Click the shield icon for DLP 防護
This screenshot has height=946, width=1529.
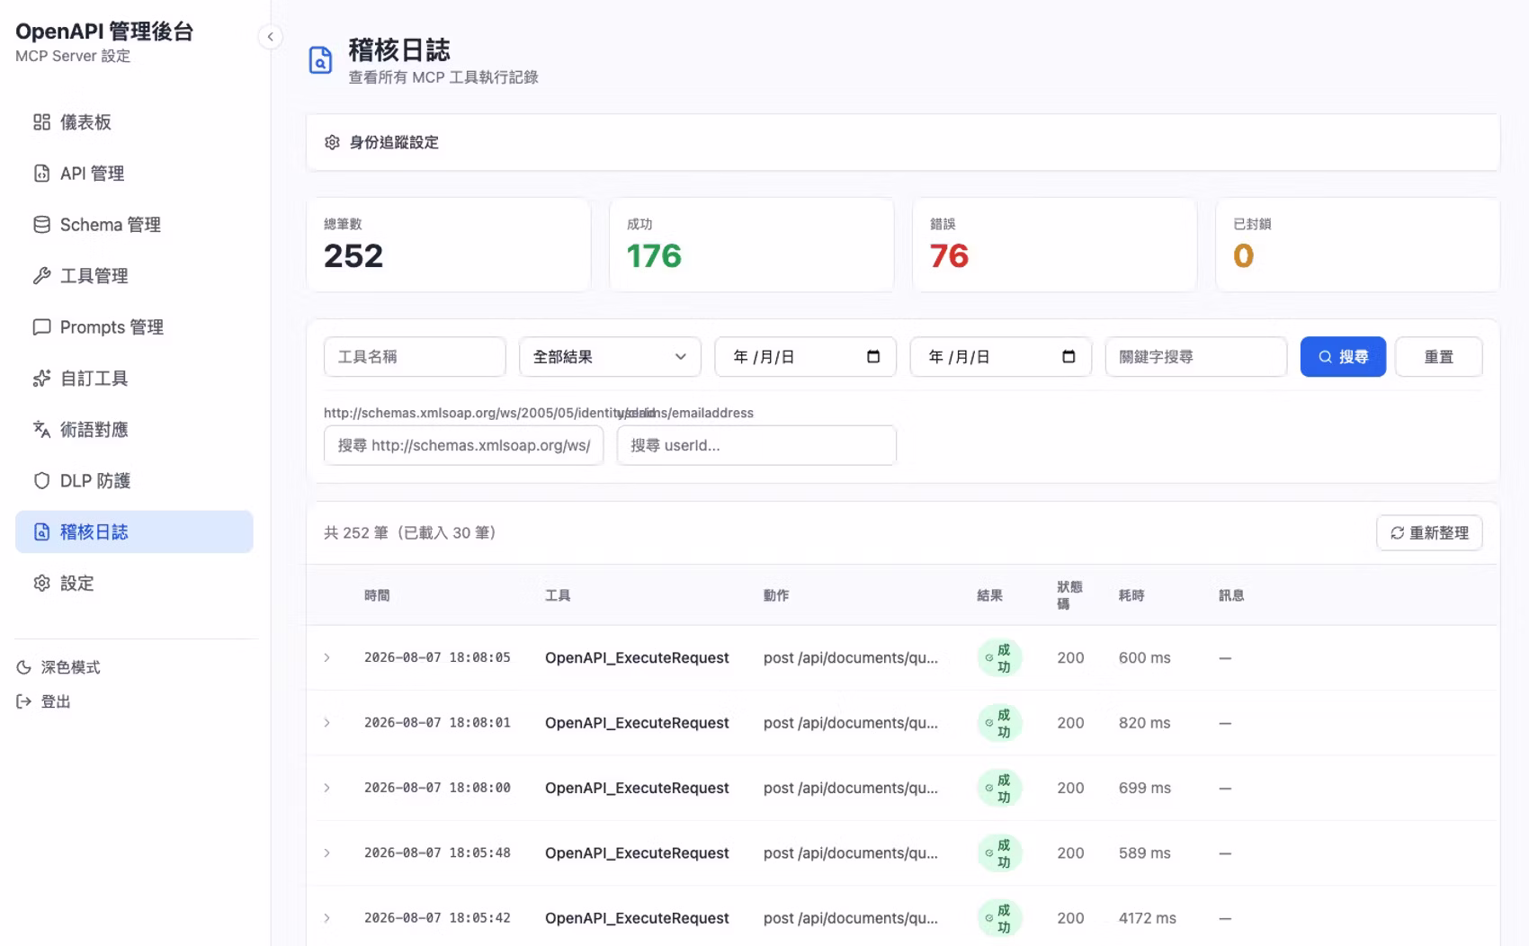click(x=41, y=481)
